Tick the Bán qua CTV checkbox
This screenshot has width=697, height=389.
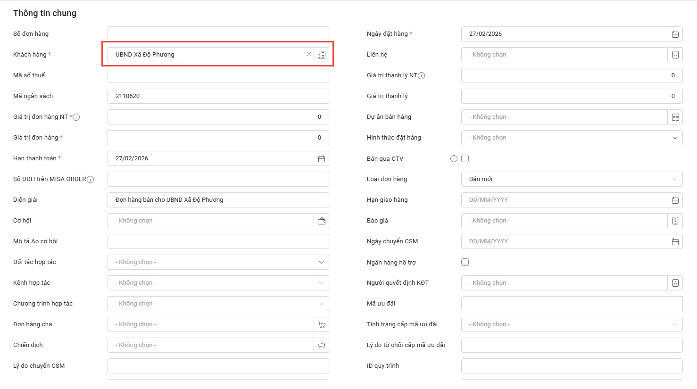(465, 158)
